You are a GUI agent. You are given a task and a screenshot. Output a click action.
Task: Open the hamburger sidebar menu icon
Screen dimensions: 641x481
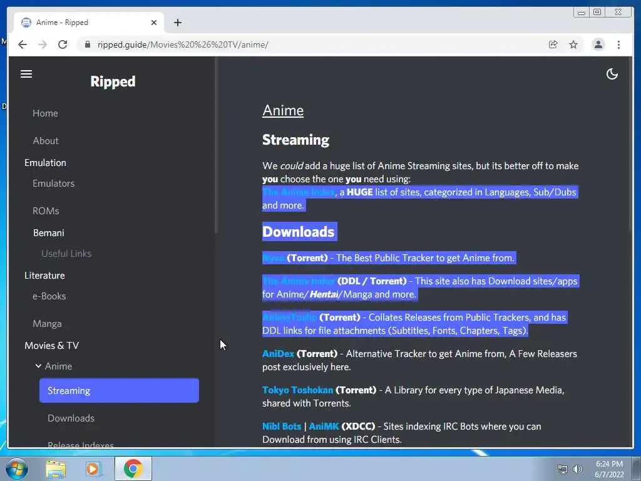pos(26,74)
